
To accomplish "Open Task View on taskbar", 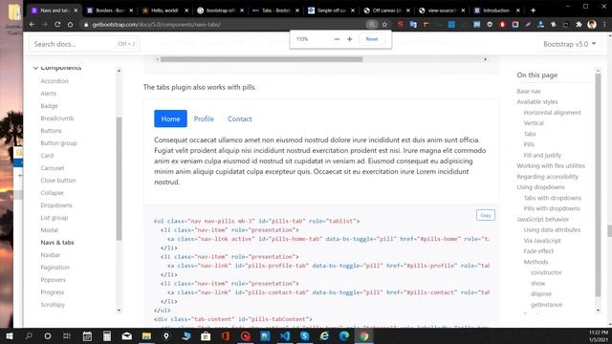I will tap(67, 335).
